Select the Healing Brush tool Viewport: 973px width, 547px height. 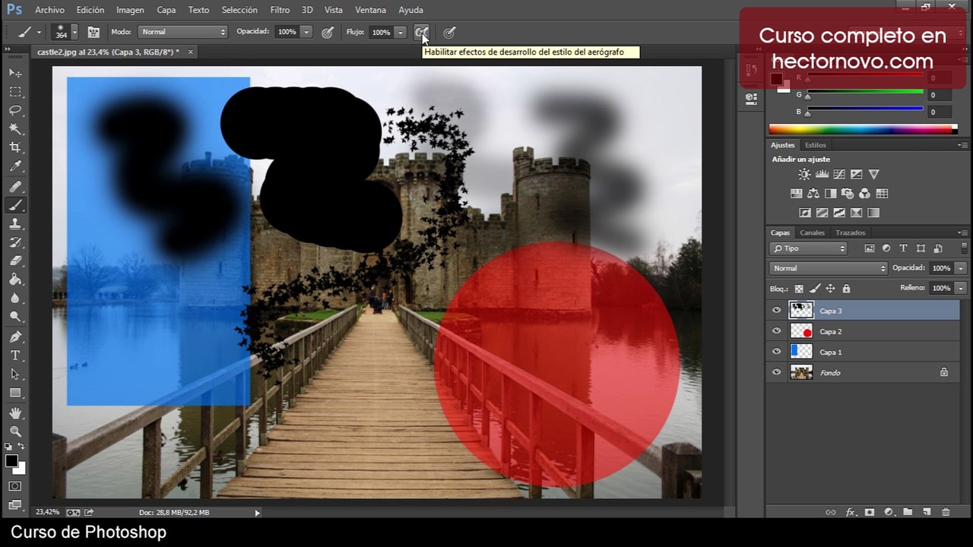(15, 186)
